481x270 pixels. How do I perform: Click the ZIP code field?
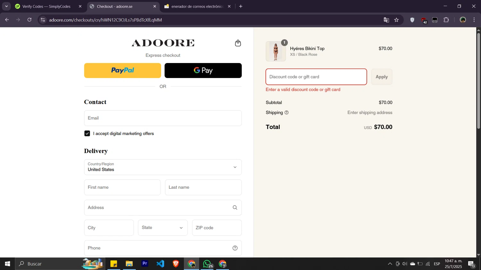click(x=217, y=228)
